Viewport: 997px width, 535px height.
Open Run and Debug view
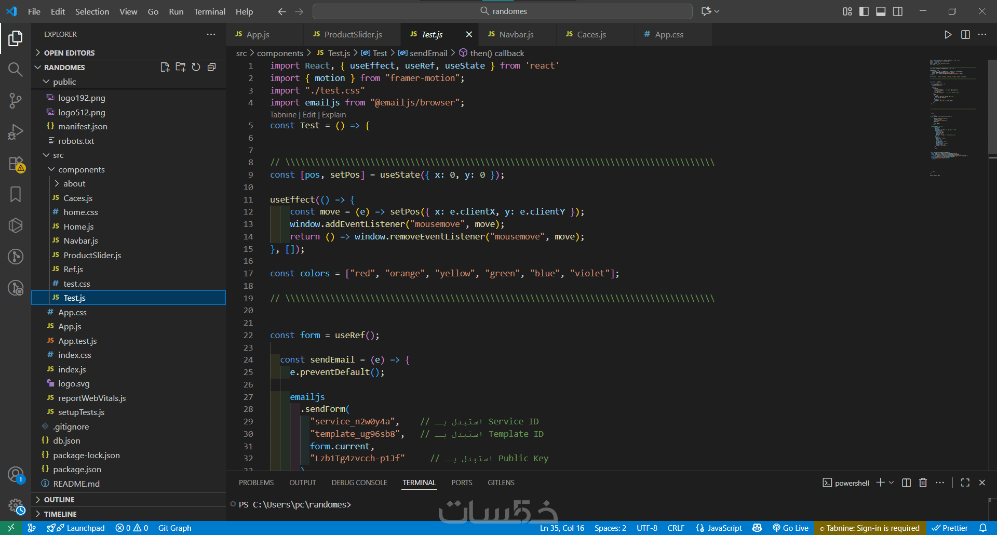[15, 132]
